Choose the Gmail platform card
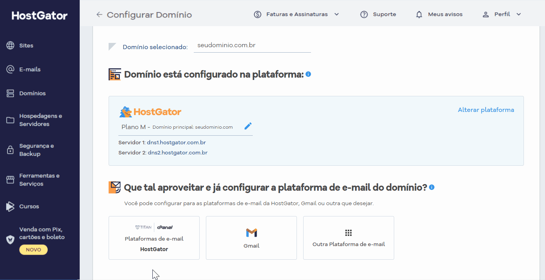 251,238
